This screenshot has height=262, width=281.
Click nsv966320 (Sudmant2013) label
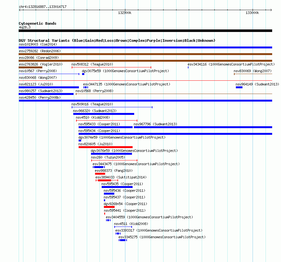pyautogui.click(x=95, y=111)
